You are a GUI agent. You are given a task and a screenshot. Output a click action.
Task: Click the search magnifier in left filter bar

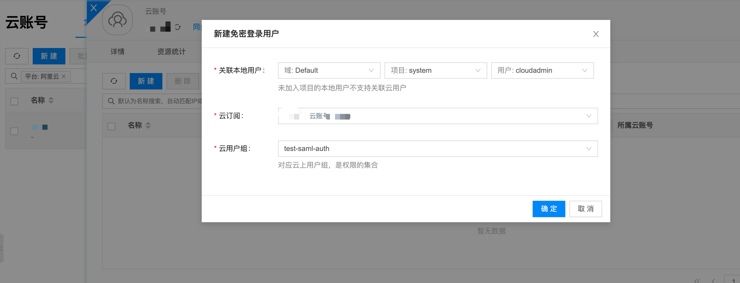point(14,76)
